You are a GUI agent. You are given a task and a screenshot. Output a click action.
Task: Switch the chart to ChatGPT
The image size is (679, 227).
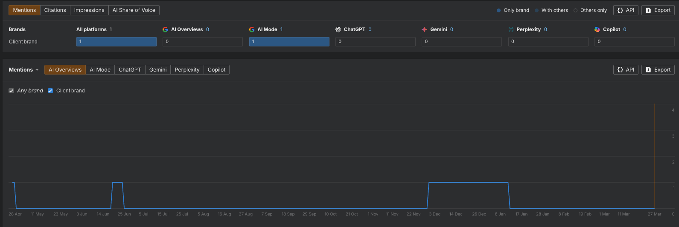tap(130, 69)
